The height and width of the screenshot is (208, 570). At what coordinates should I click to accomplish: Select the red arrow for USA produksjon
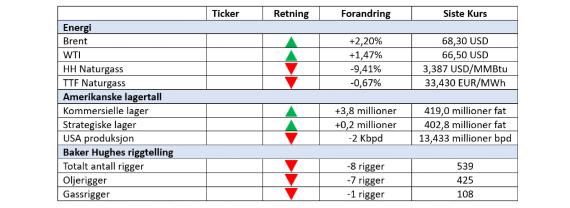291,139
